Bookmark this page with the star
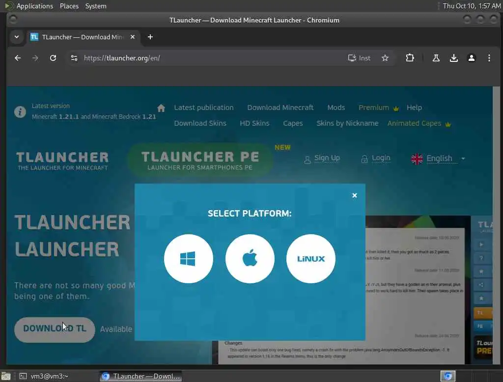This screenshot has width=503, height=382. point(385,58)
